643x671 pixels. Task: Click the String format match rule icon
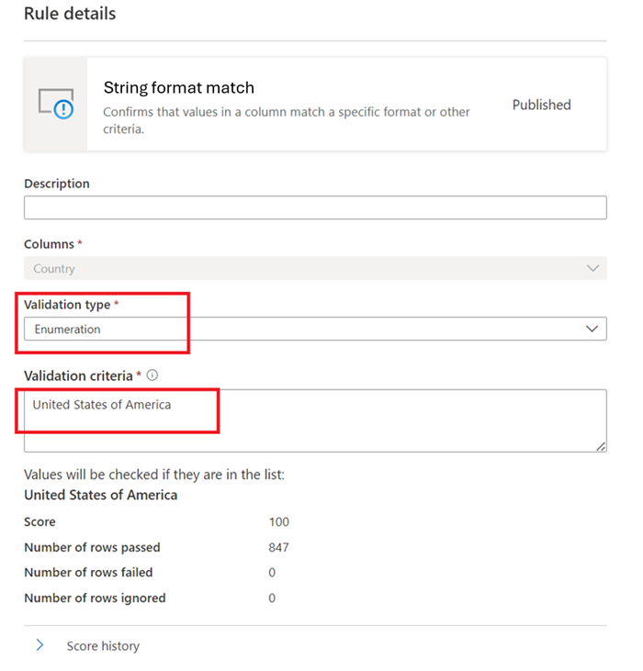(x=56, y=104)
